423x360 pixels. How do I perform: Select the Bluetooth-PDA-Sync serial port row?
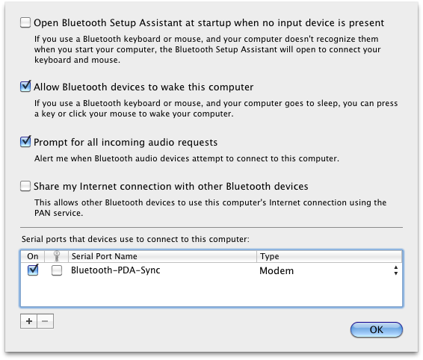(211, 270)
